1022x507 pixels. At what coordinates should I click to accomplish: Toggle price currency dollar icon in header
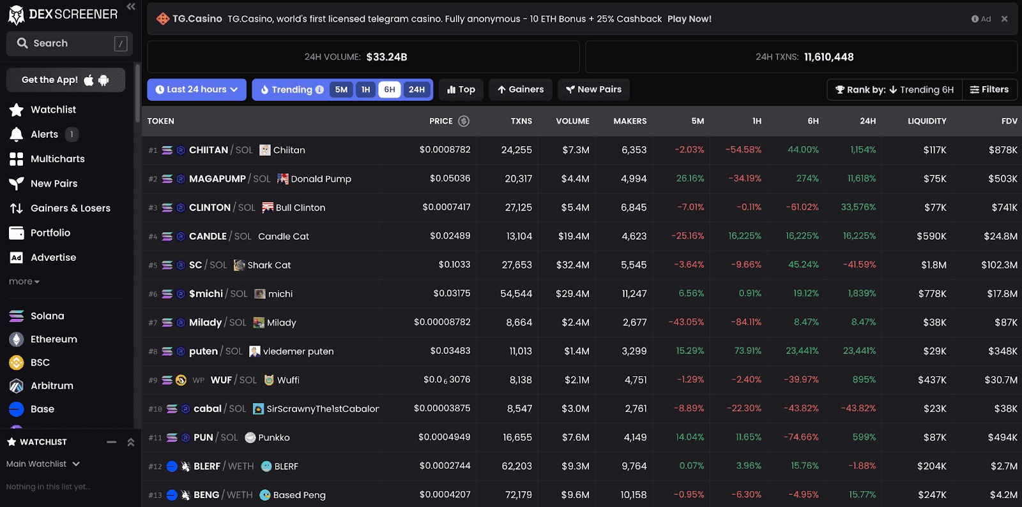point(464,121)
